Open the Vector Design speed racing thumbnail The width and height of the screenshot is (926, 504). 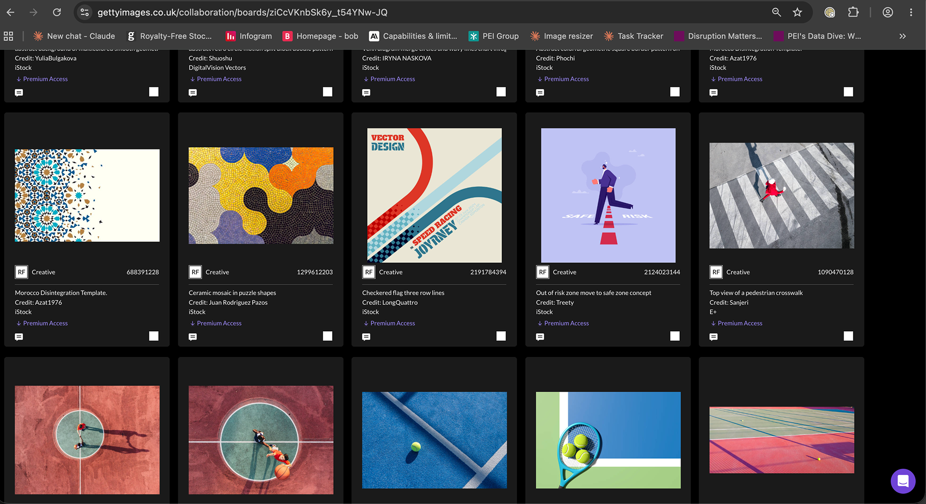435,195
